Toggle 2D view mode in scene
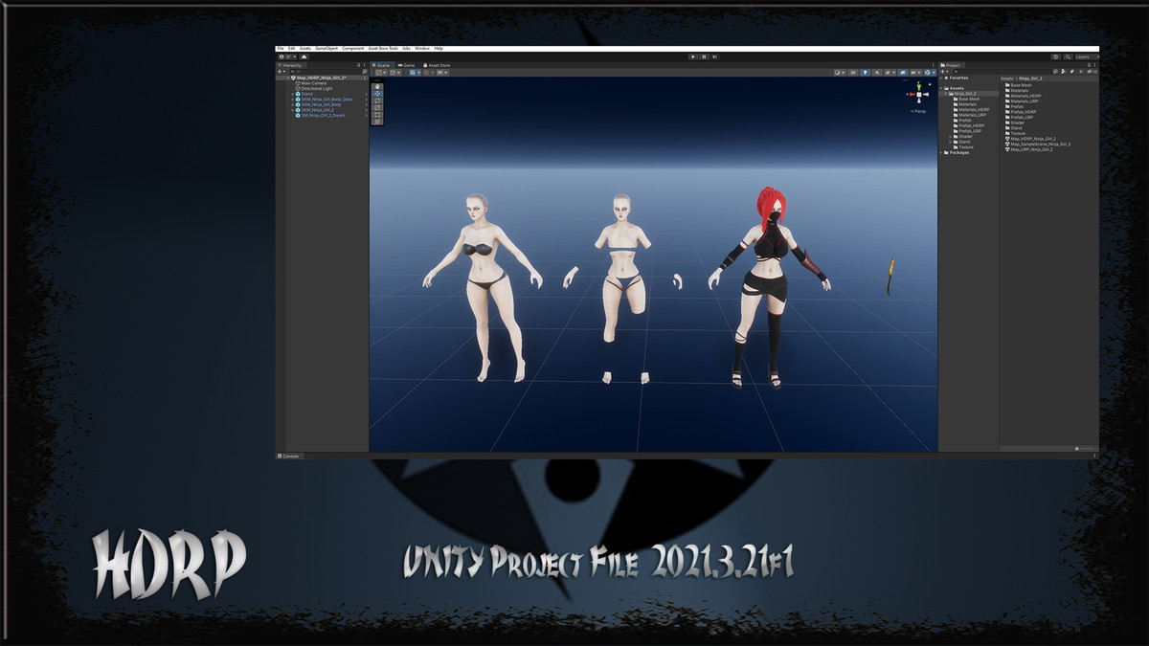The height and width of the screenshot is (646, 1149). coord(853,72)
